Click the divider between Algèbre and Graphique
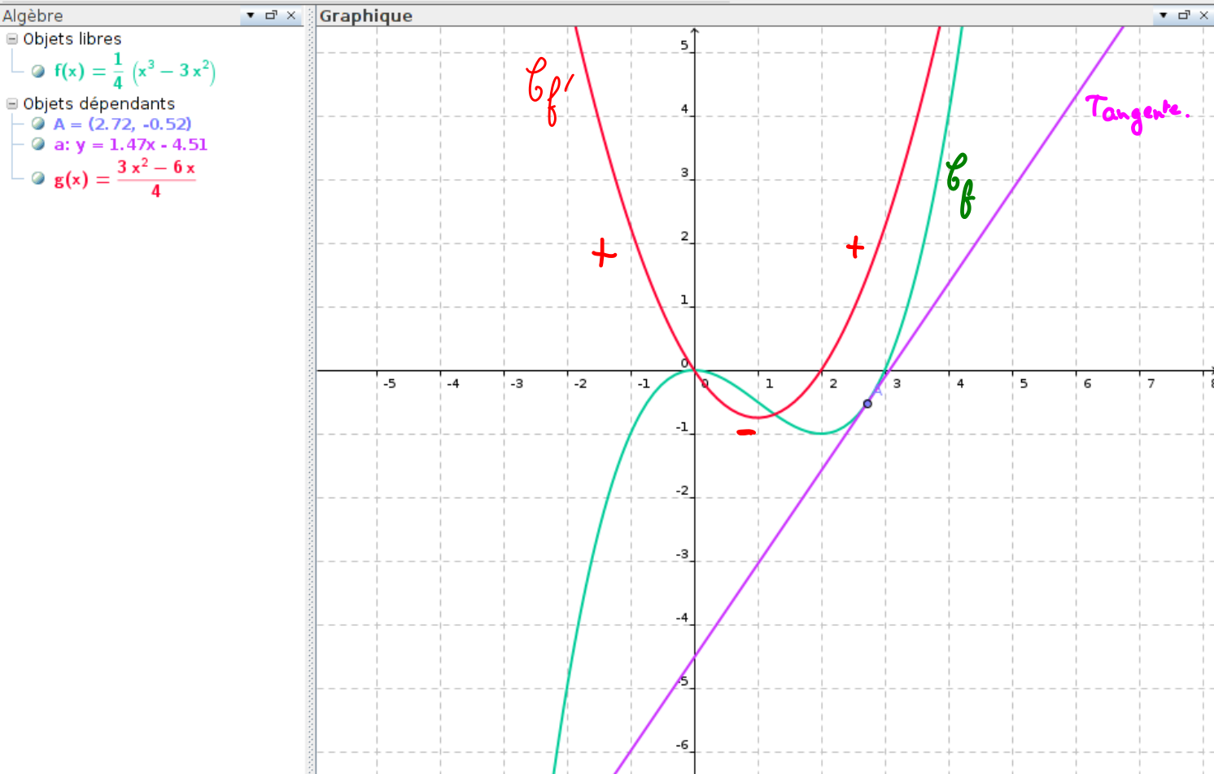 [x=310, y=391]
